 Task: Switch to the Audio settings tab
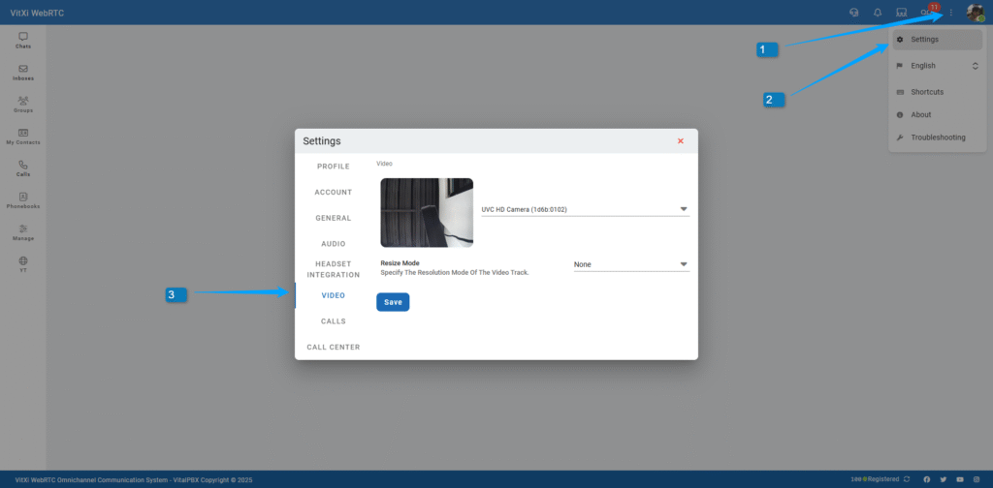click(334, 243)
